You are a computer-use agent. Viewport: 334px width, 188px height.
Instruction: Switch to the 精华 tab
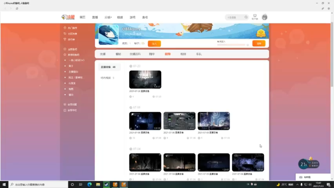tap(152, 54)
